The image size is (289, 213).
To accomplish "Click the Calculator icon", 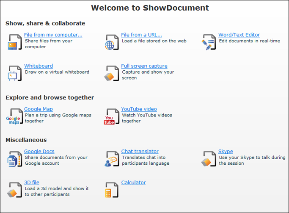I will [x=111, y=190].
